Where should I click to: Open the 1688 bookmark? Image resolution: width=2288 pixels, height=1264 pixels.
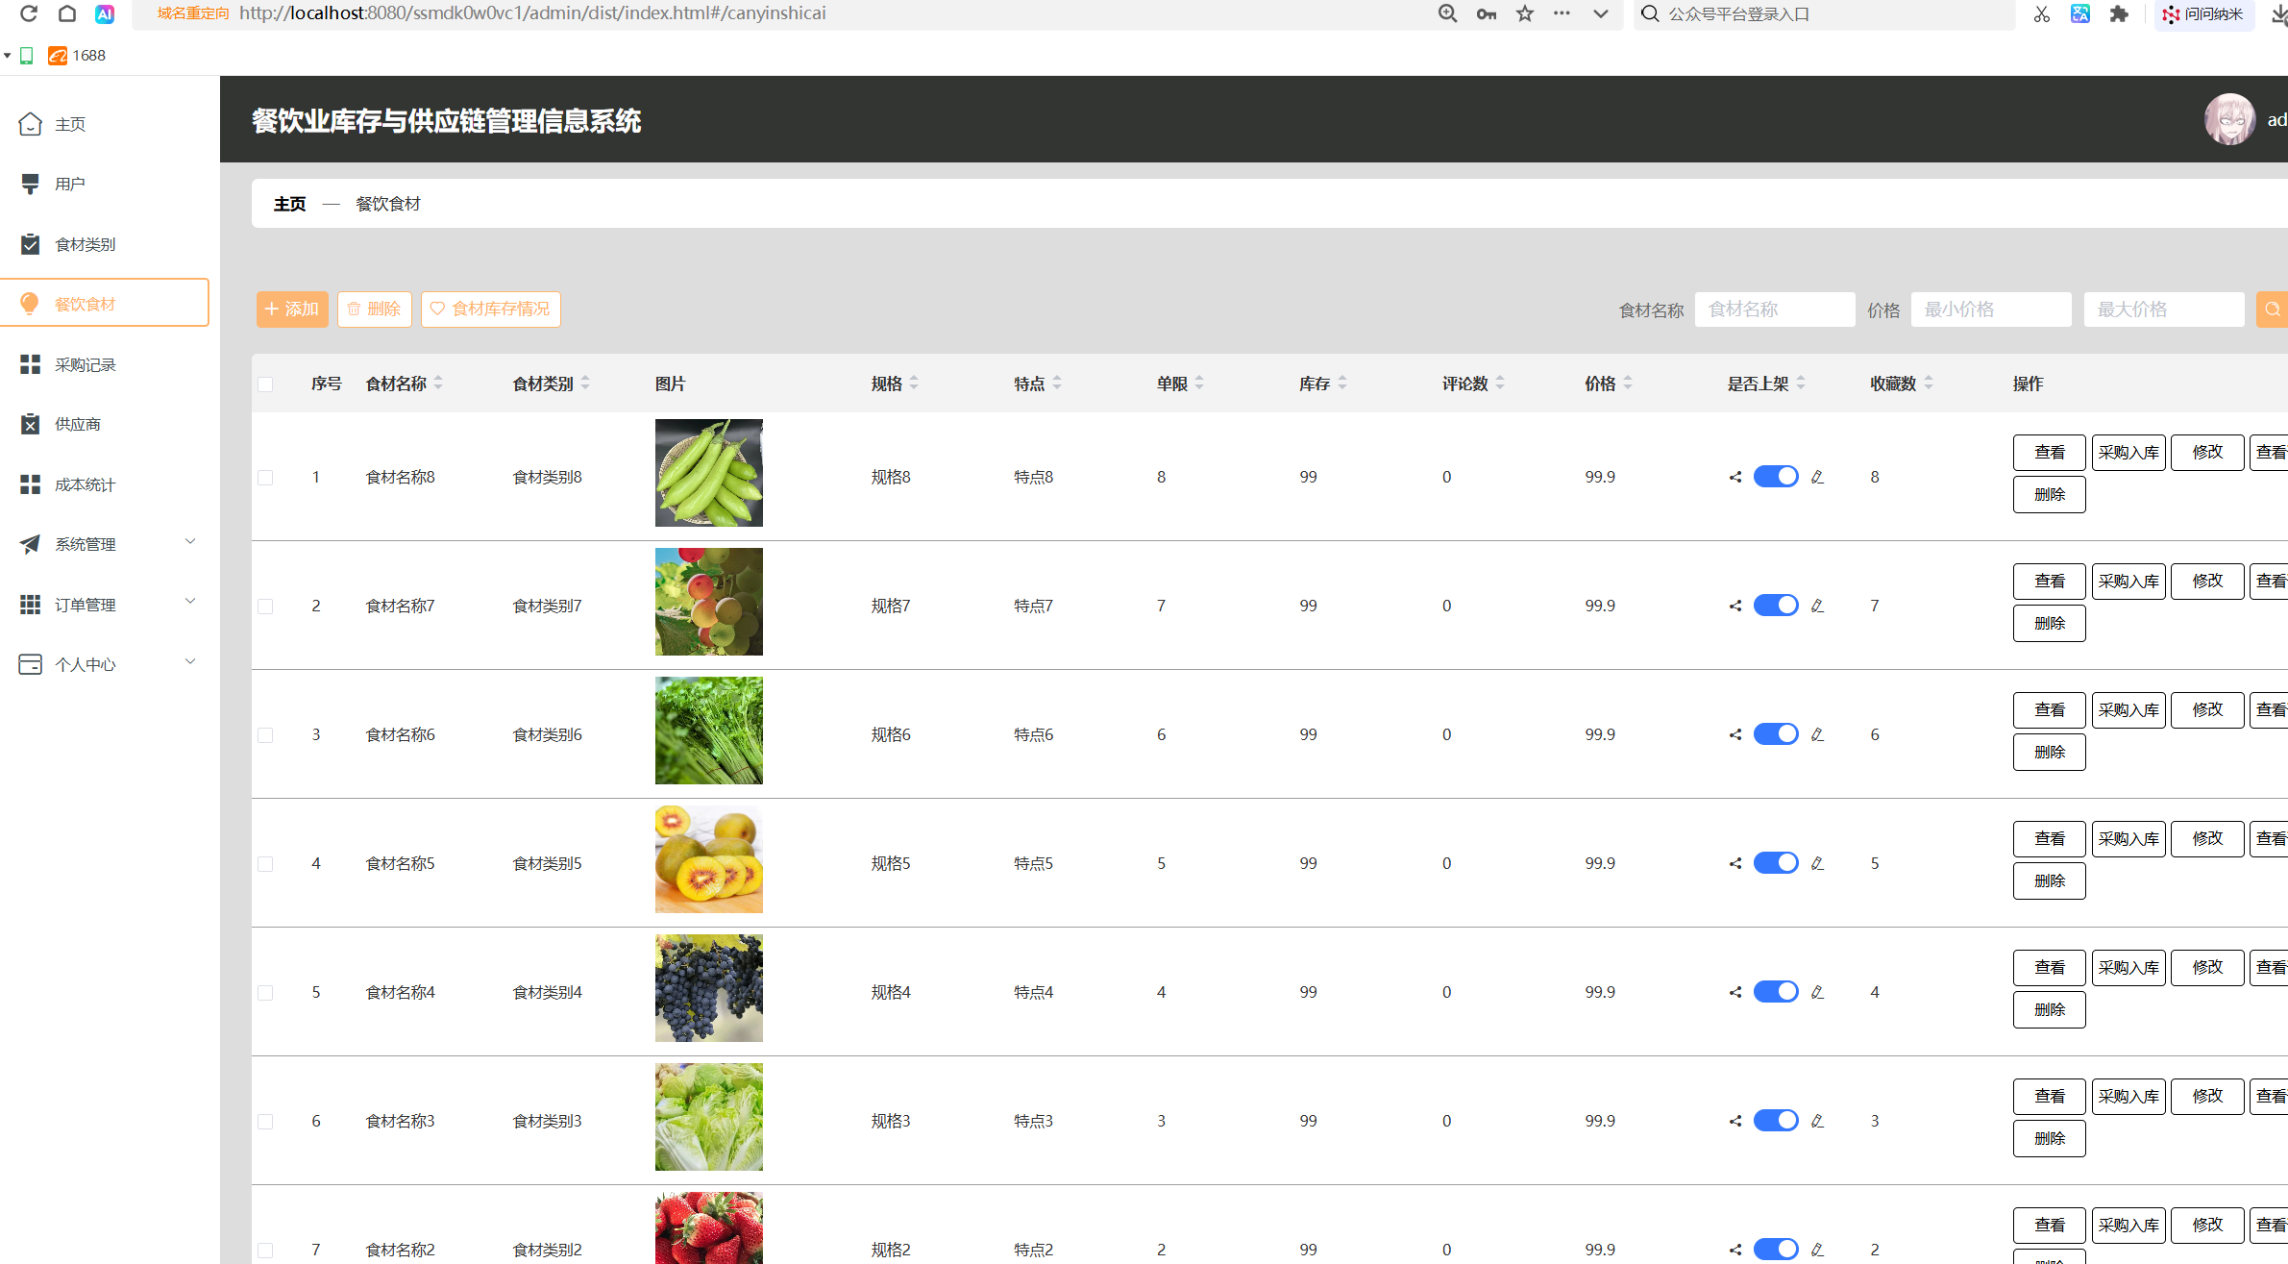pyautogui.click(x=77, y=56)
